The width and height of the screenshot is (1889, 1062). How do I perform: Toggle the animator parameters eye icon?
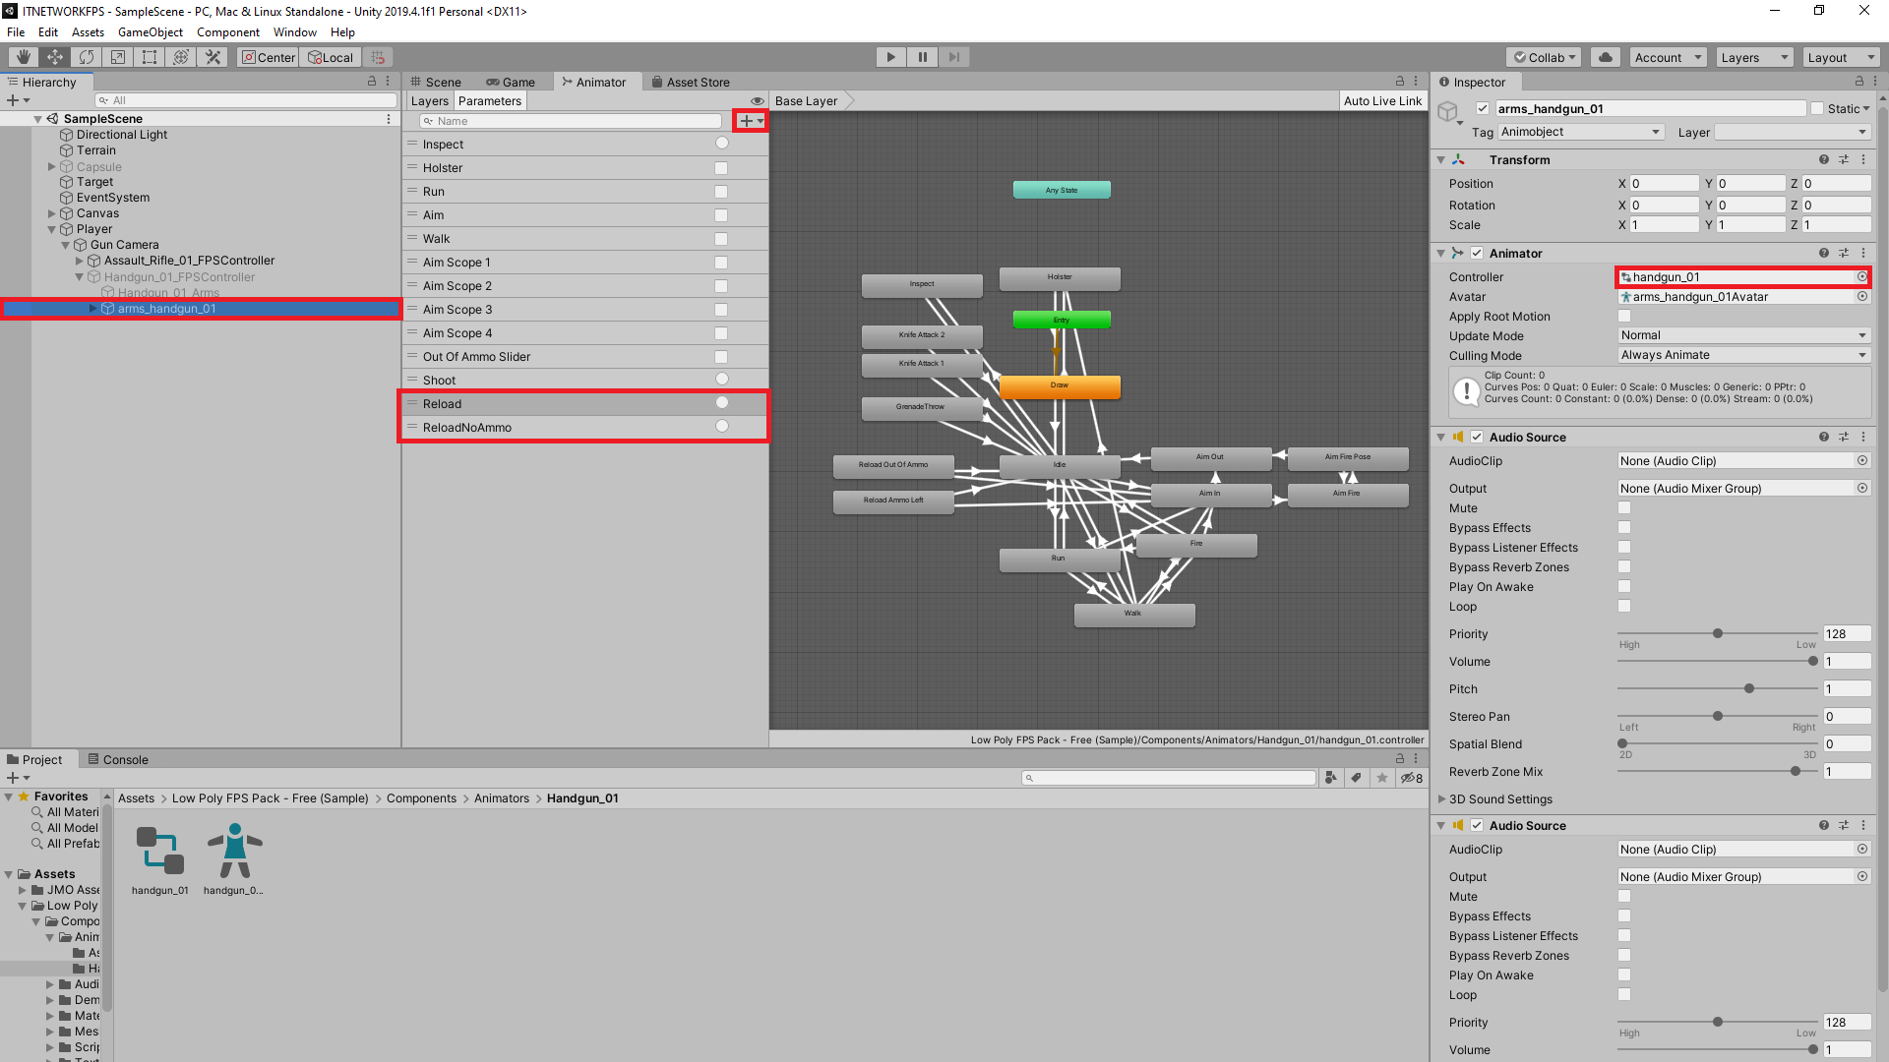tap(757, 101)
